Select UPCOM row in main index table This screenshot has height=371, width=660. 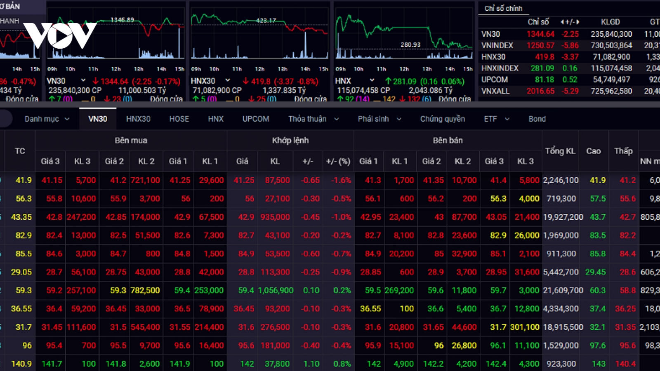[x=569, y=80]
